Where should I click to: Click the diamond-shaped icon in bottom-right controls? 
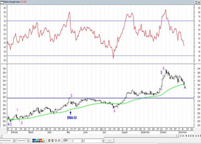[191, 136]
